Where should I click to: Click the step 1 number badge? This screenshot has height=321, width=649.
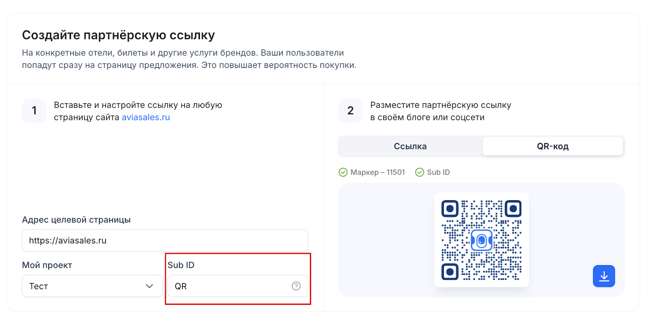(x=34, y=111)
